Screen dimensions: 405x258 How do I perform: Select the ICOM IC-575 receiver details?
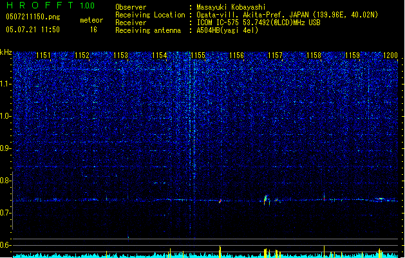(259, 23)
